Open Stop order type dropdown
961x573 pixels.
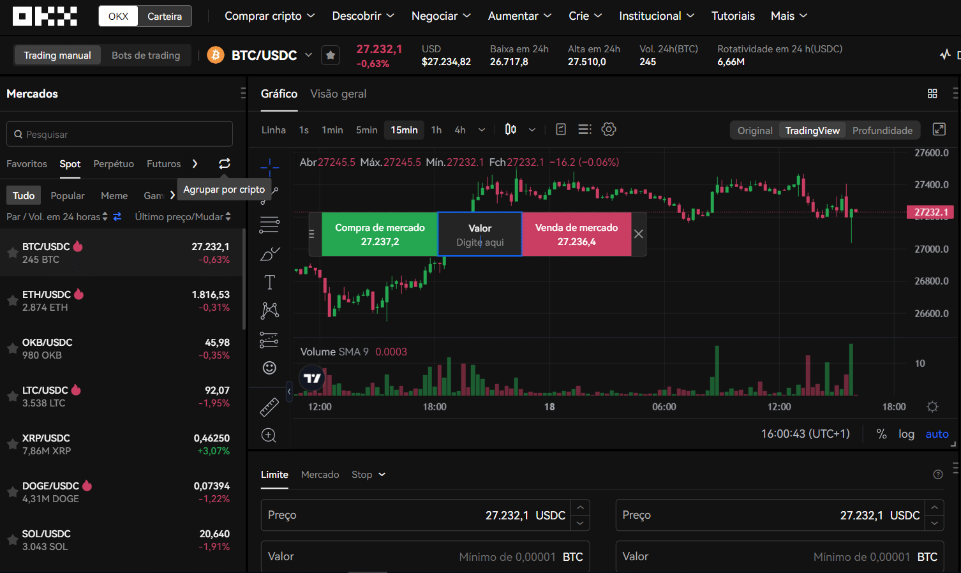[x=369, y=475]
